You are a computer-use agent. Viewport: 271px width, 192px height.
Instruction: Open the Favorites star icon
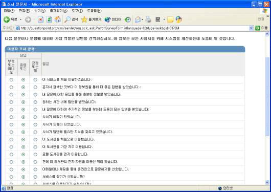pyautogui.click(x=84, y=19)
